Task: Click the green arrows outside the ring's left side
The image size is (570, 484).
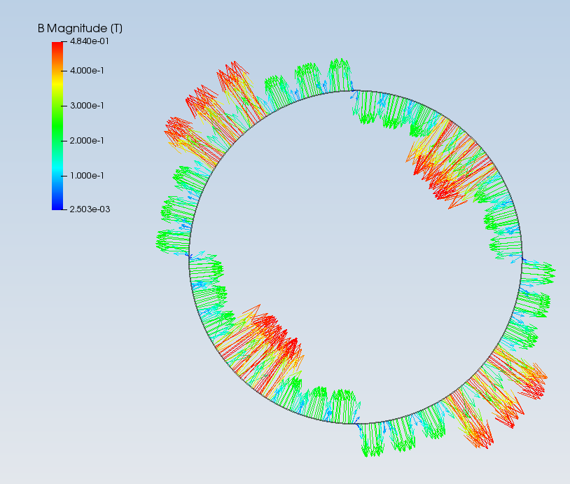Action: pyautogui.click(x=172, y=224)
